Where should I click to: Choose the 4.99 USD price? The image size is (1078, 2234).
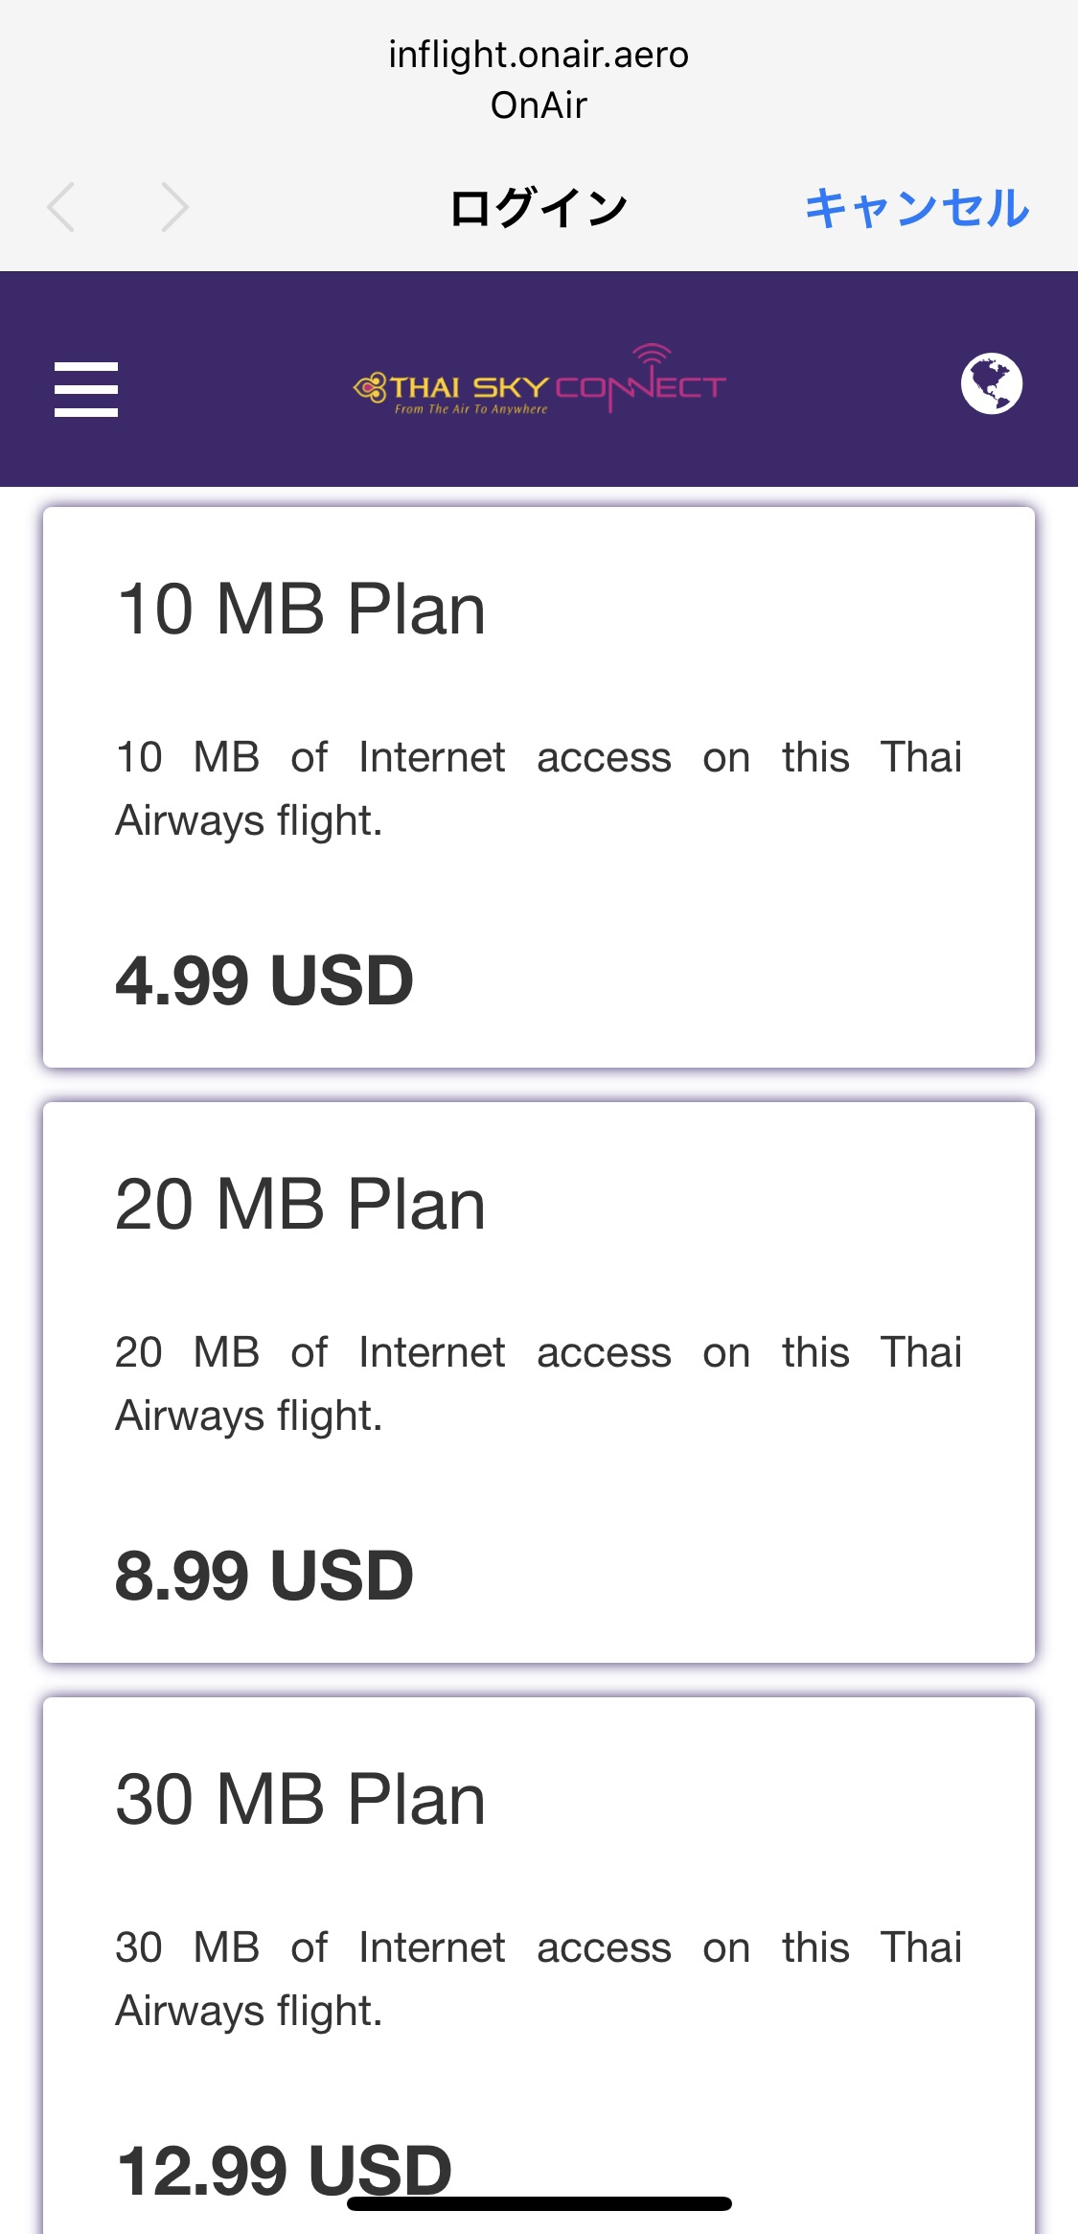pos(264,980)
